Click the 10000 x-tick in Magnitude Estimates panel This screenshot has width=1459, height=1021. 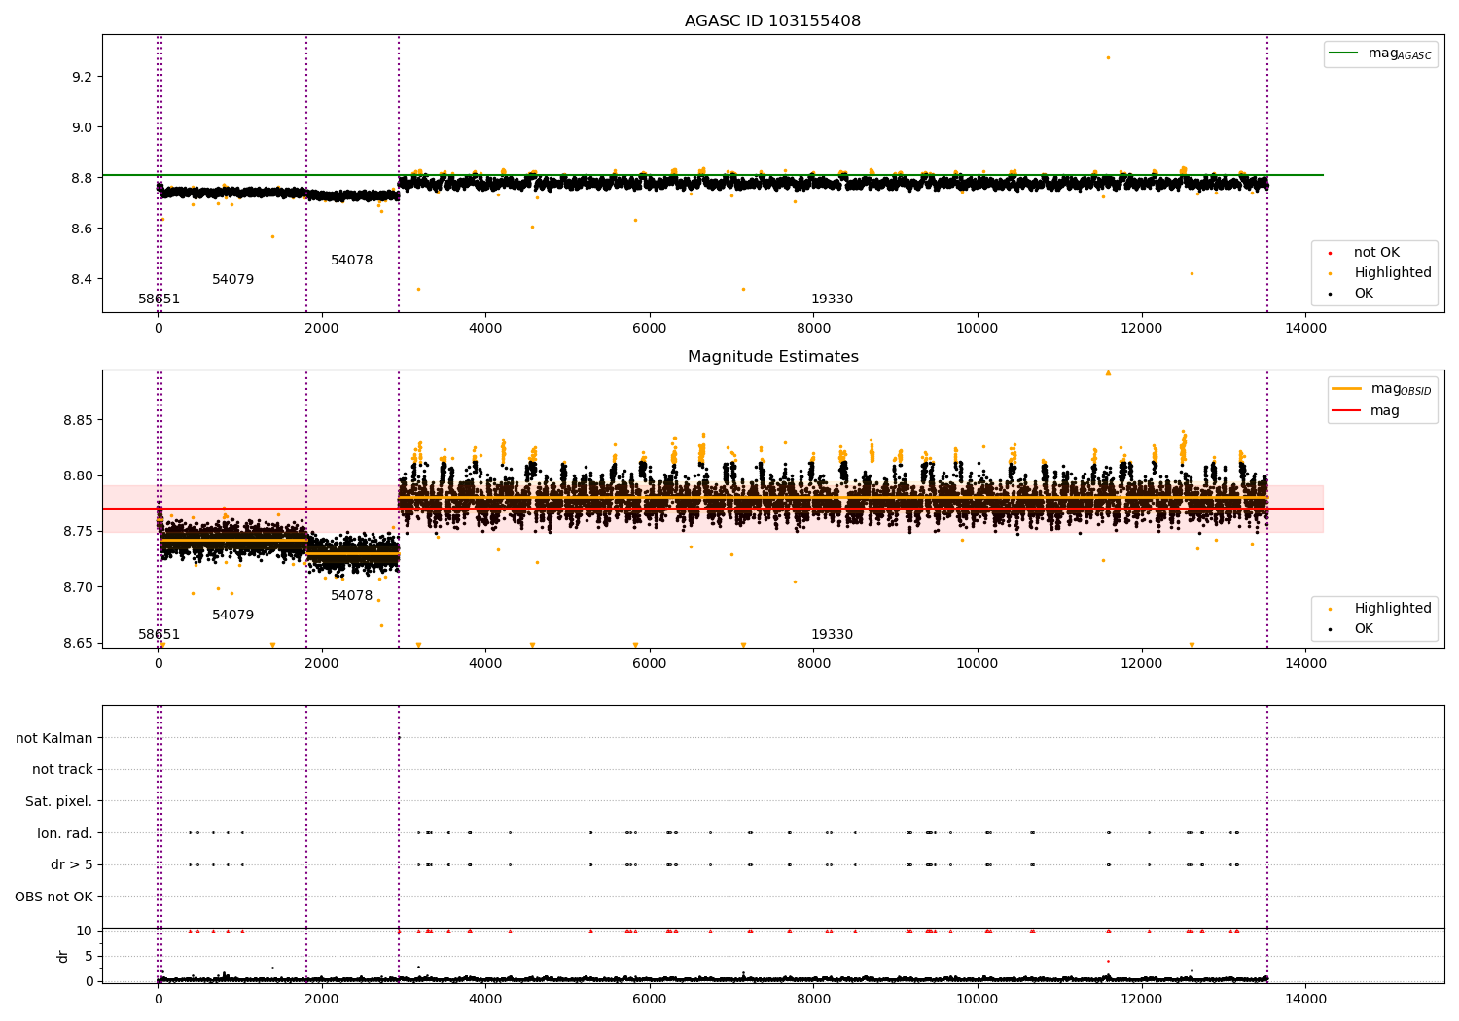click(x=977, y=664)
